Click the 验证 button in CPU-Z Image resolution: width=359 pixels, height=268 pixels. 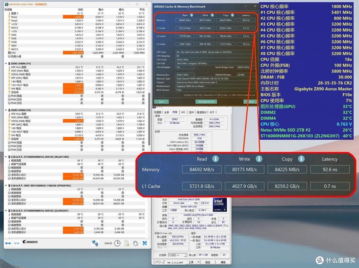pos(208,262)
